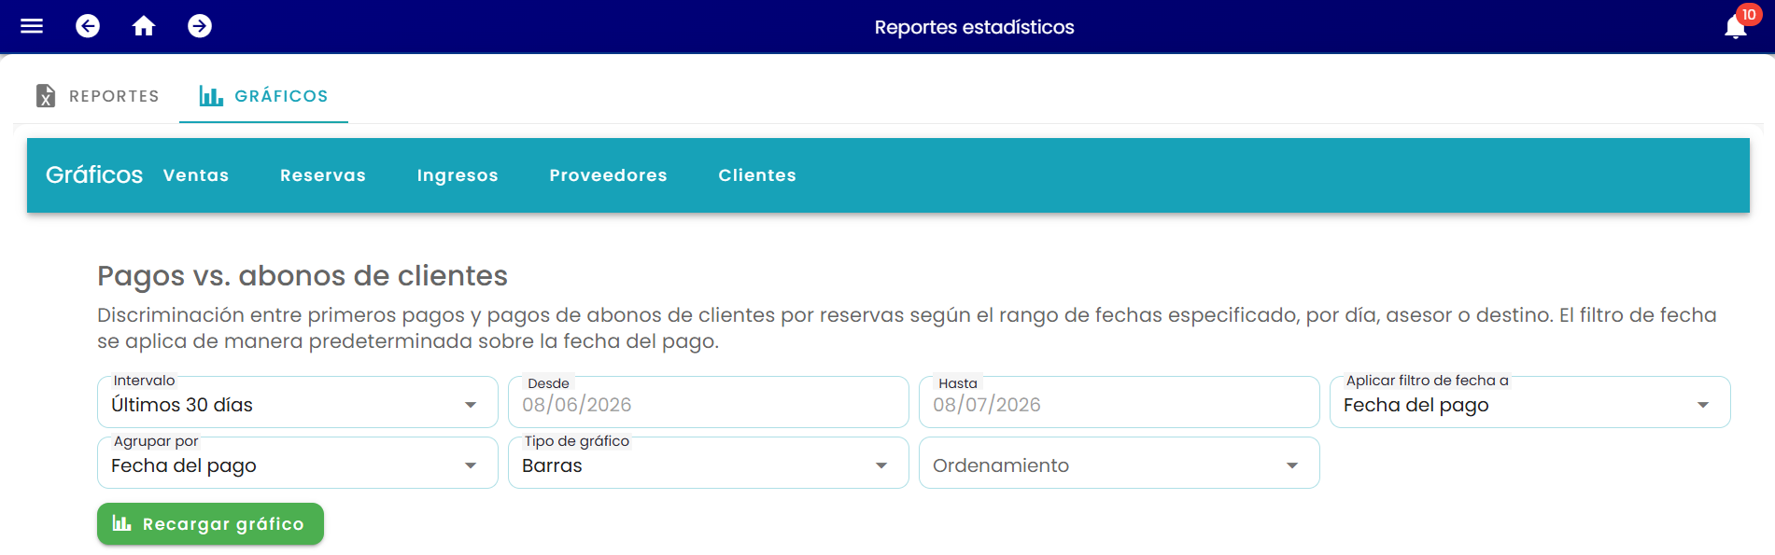The width and height of the screenshot is (1775, 555).
Task: Click the Pagos vs. abonos de clientes heading
Action: coord(303,276)
